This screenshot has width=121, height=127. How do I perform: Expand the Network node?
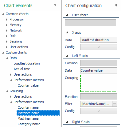click(7, 31)
